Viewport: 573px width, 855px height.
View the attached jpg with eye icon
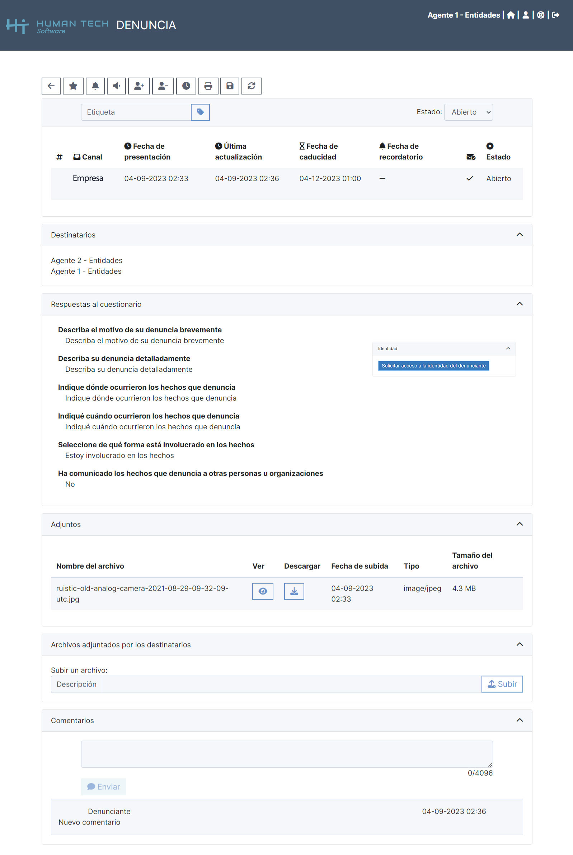(262, 591)
